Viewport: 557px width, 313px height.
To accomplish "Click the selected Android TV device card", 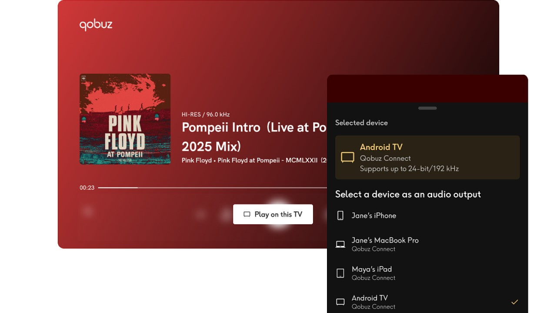I will [427, 157].
